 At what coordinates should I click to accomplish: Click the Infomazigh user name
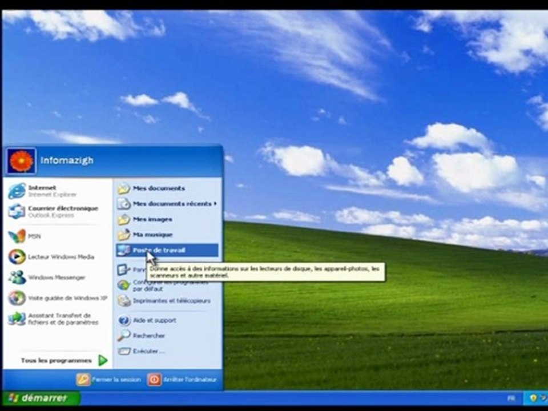click(x=67, y=160)
